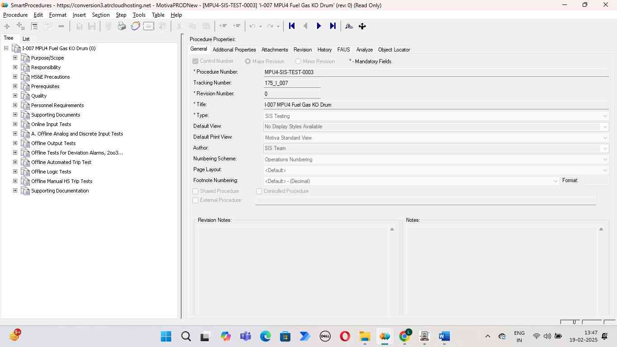Expand the Prerequisites tree node

(15, 86)
